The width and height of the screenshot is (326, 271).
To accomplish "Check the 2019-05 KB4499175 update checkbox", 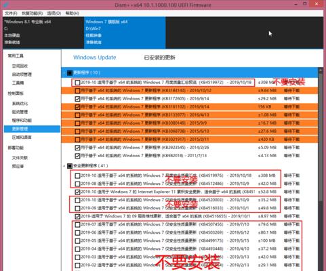I will (77, 241).
